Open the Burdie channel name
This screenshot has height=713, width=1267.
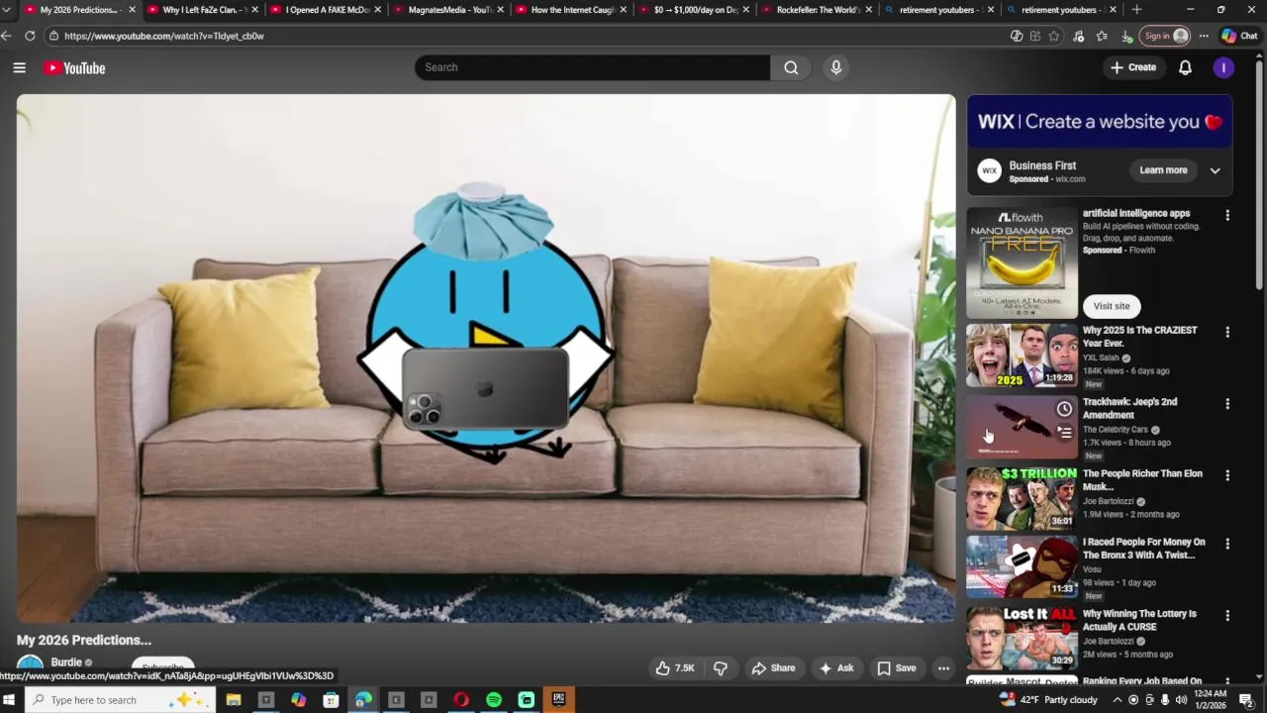click(66, 662)
